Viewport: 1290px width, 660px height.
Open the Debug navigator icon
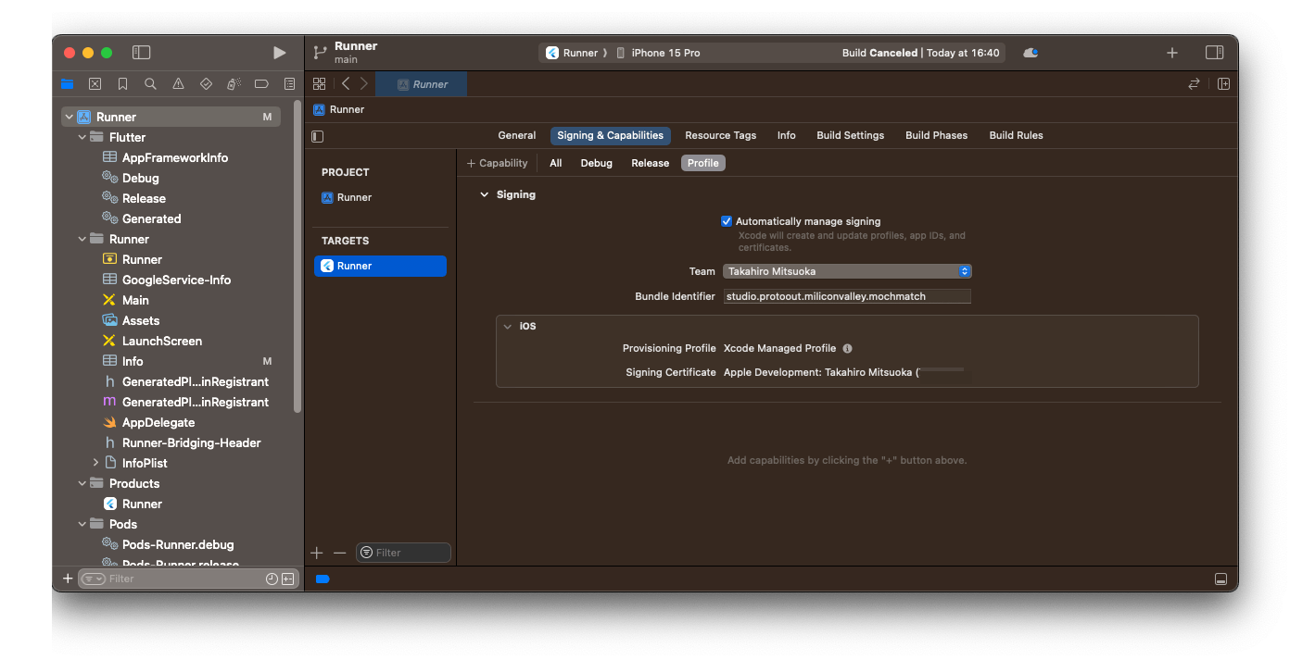234,83
